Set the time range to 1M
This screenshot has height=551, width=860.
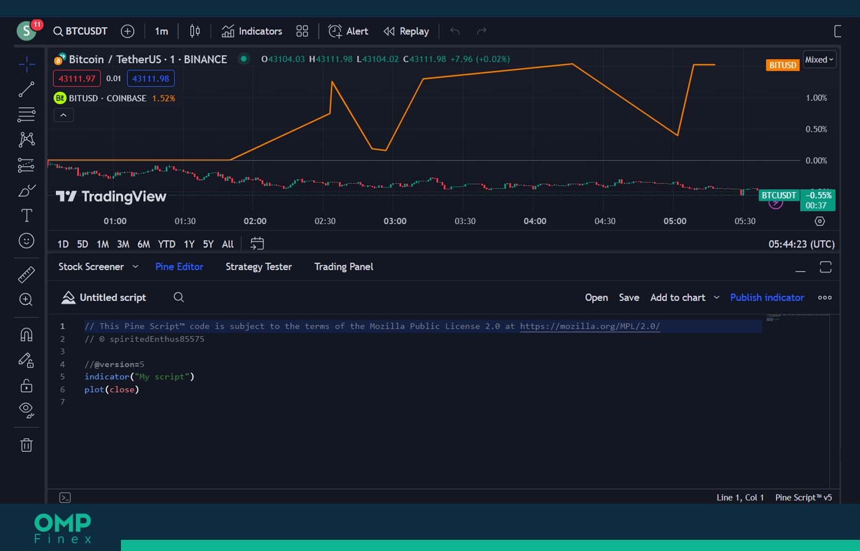point(103,244)
